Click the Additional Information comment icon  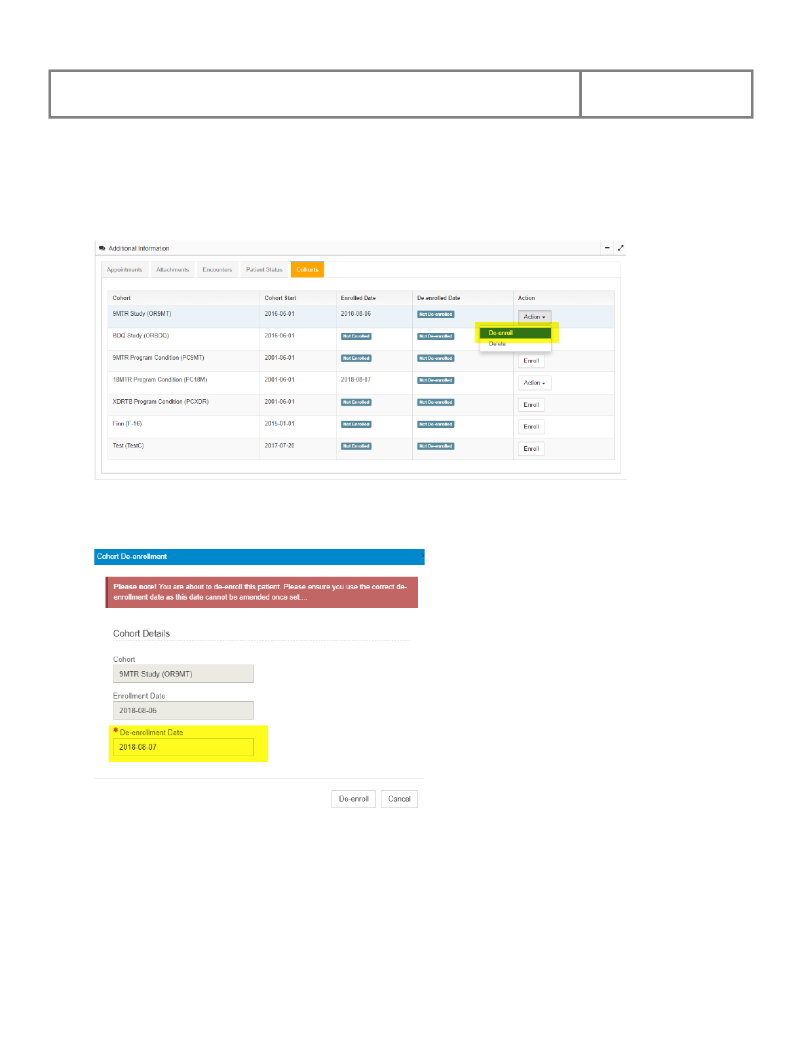102,248
